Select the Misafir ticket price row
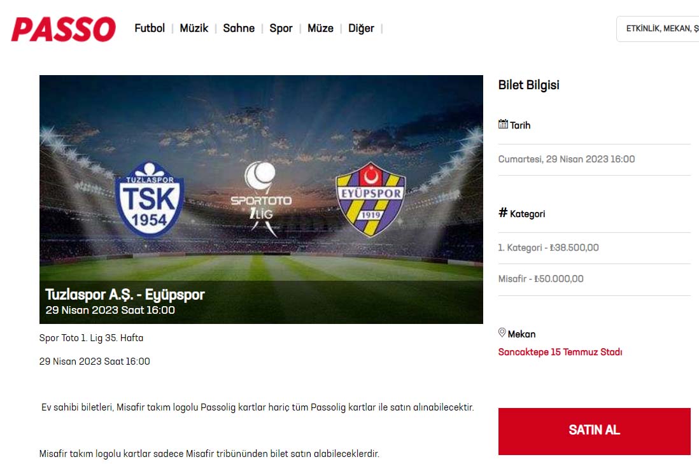The height and width of the screenshot is (464, 699). tap(594, 279)
